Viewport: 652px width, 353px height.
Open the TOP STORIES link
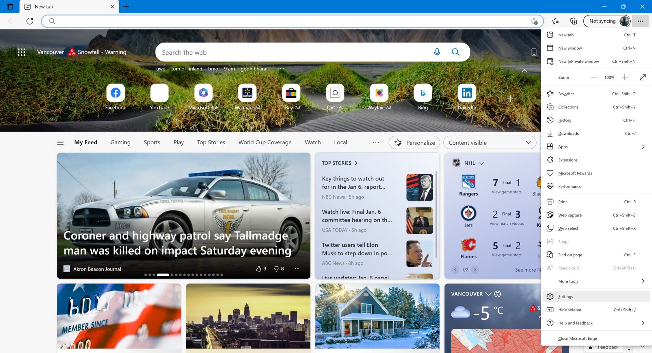[340, 163]
